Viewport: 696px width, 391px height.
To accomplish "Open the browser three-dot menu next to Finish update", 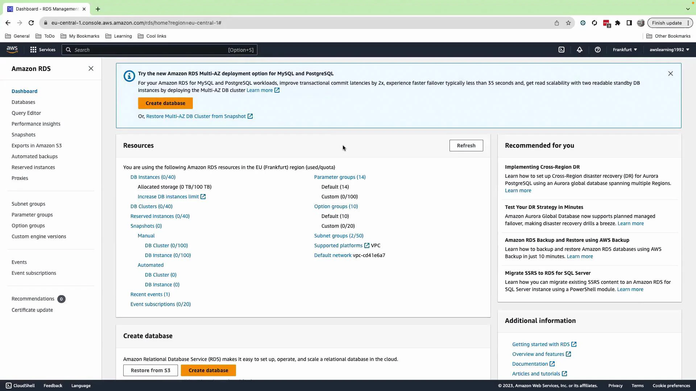I will [688, 23].
